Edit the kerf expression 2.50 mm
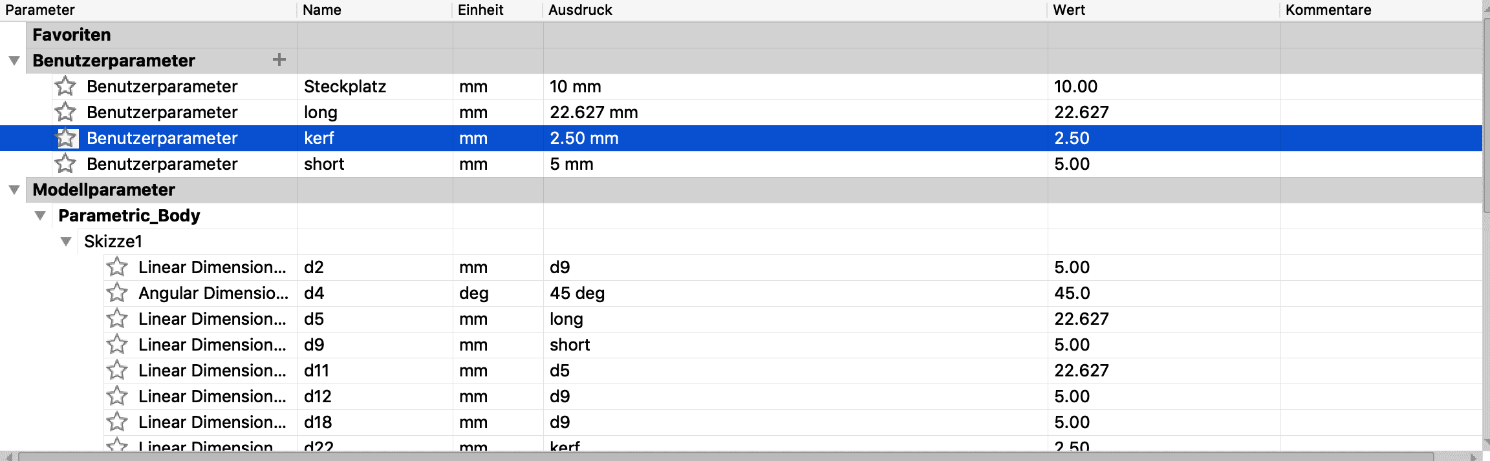This screenshot has width=1490, height=461. (584, 138)
